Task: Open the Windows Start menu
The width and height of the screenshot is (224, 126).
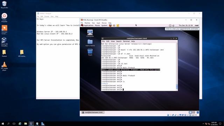Action: tap(3, 124)
